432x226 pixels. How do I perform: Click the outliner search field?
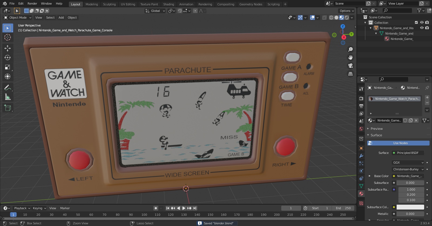click(x=397, y=11)
